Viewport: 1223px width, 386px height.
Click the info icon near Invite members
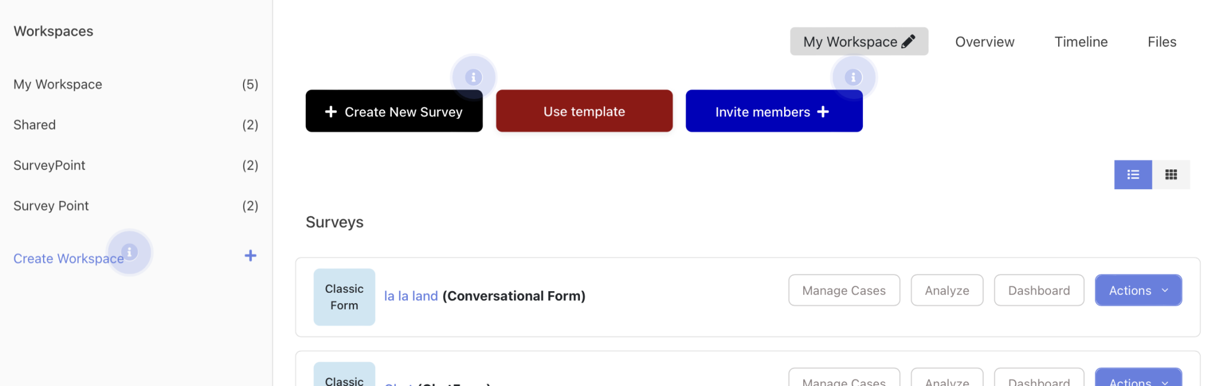tap(853, 76)
